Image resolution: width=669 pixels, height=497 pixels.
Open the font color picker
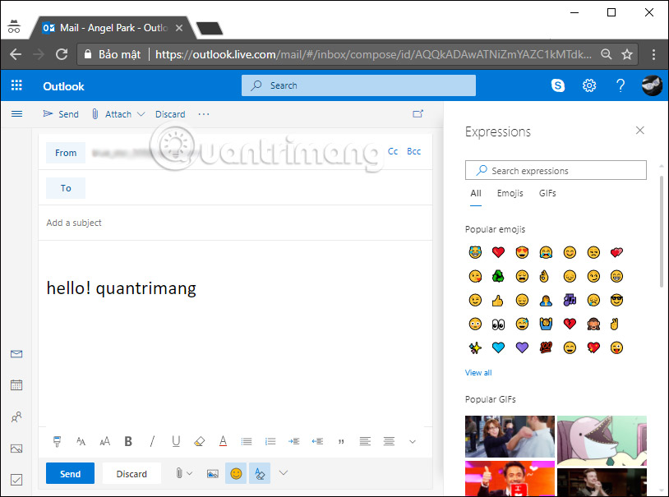[223, 441]
